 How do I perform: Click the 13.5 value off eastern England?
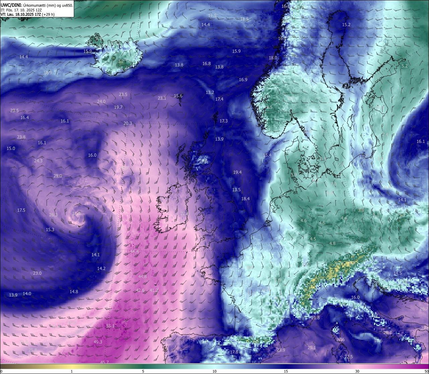click(x=236, y=190)
